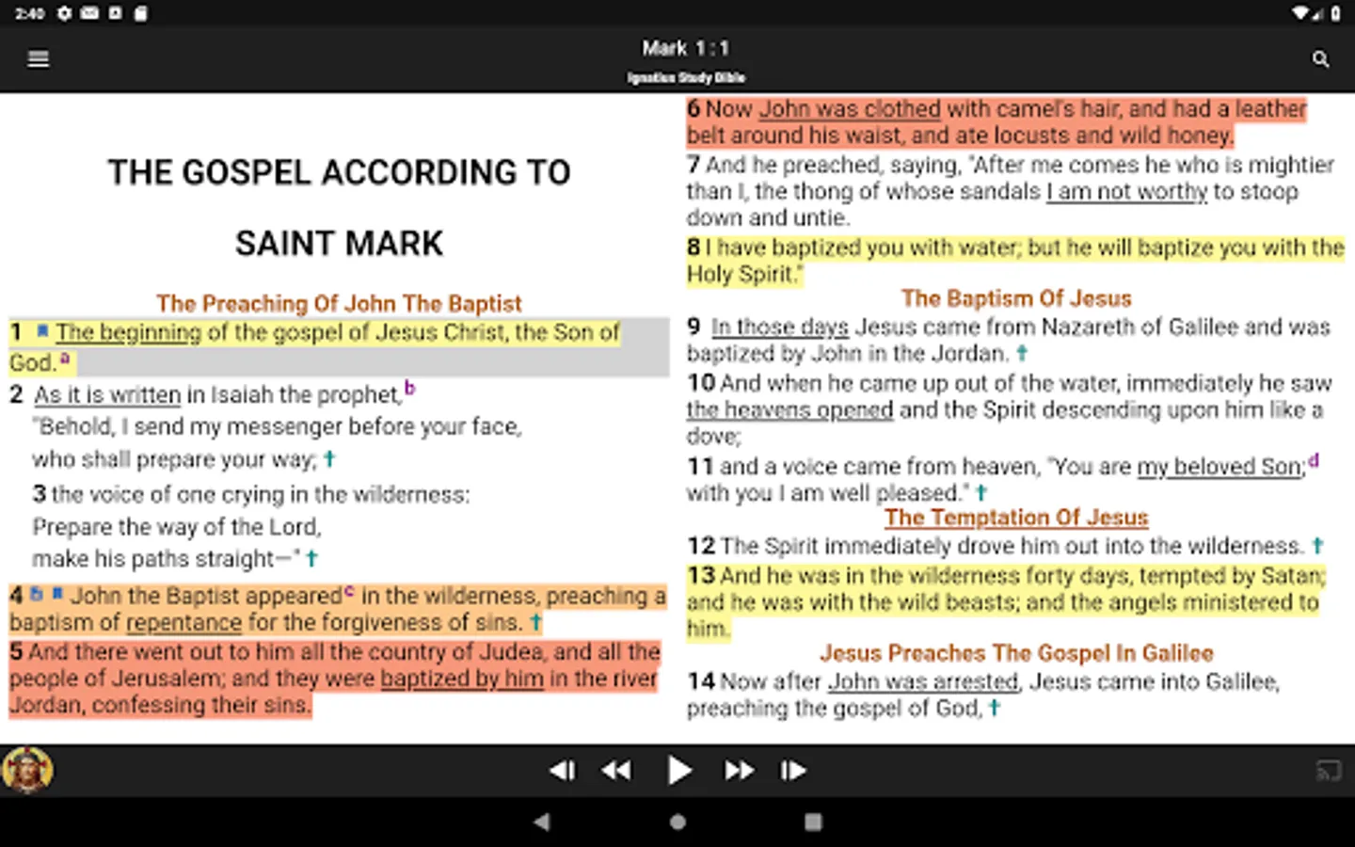Open footnote c after 'appeared'

click(x=349, y=591)
